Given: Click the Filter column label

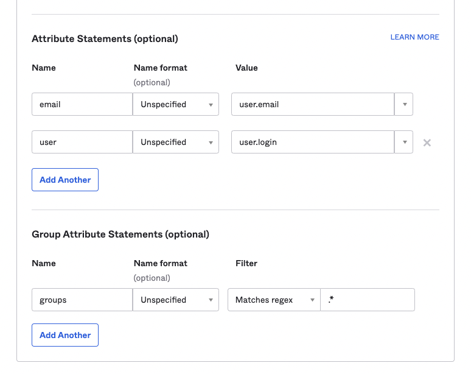Looking at the screenshot, I should point(246,263).
